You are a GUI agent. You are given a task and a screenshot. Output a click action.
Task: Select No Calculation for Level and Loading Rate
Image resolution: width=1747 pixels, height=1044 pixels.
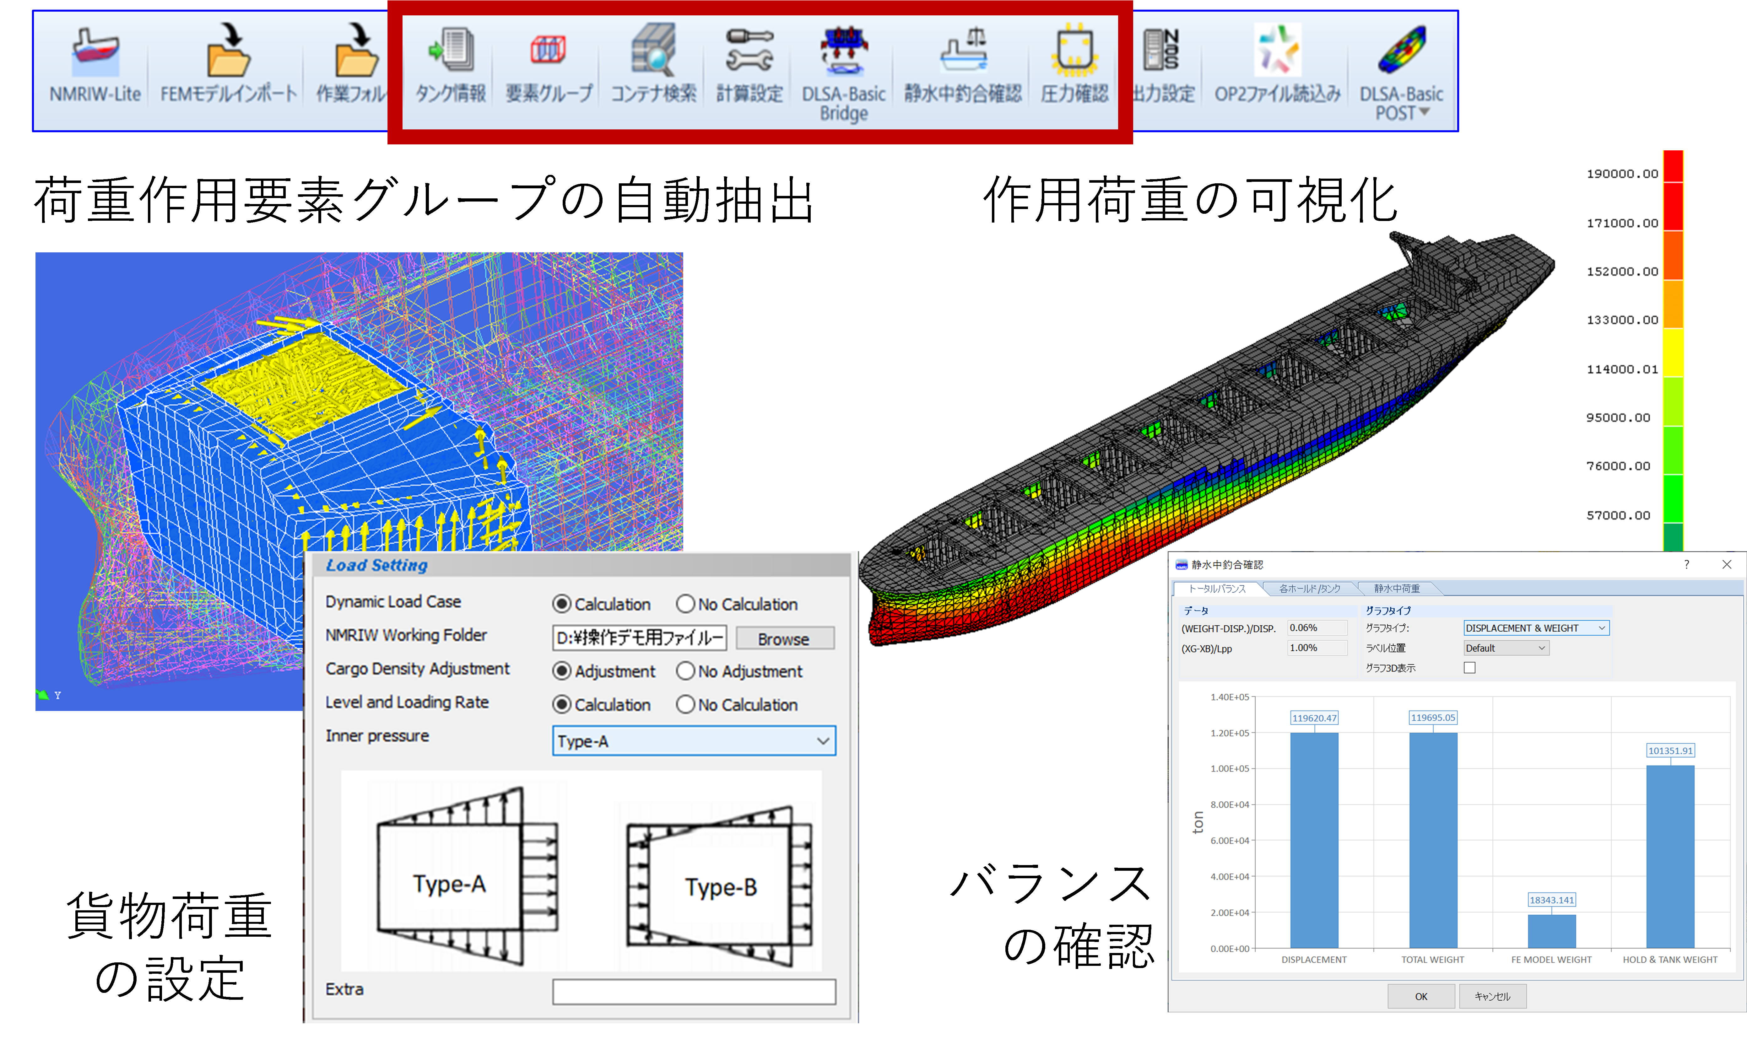tap(685, 704)
